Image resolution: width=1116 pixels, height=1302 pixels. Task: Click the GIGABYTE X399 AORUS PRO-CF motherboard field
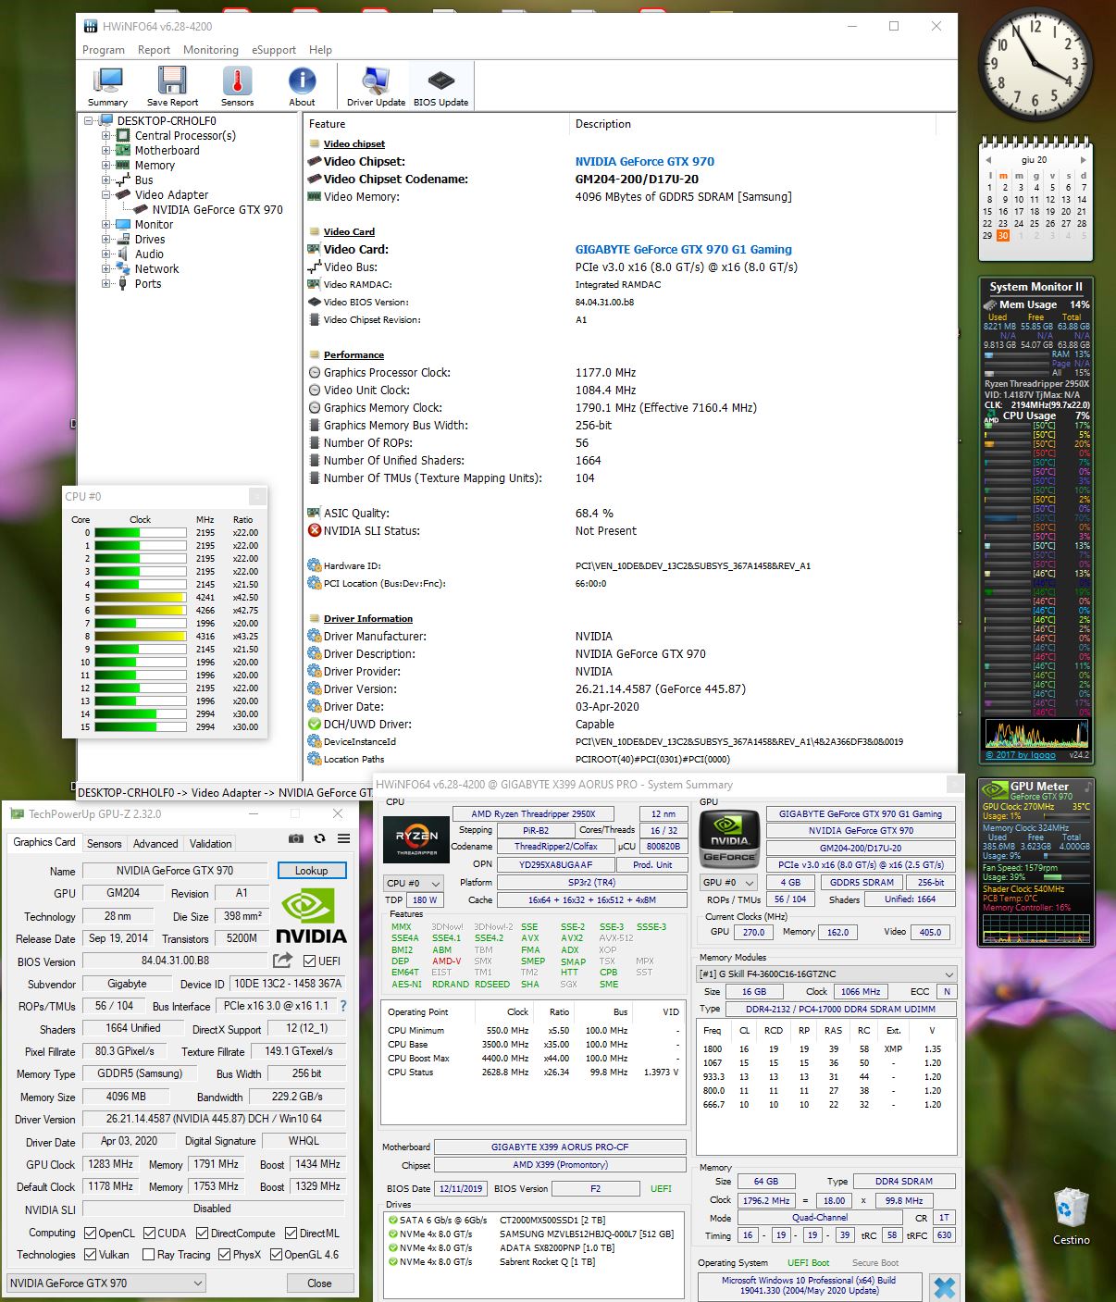pos(560,1147)
